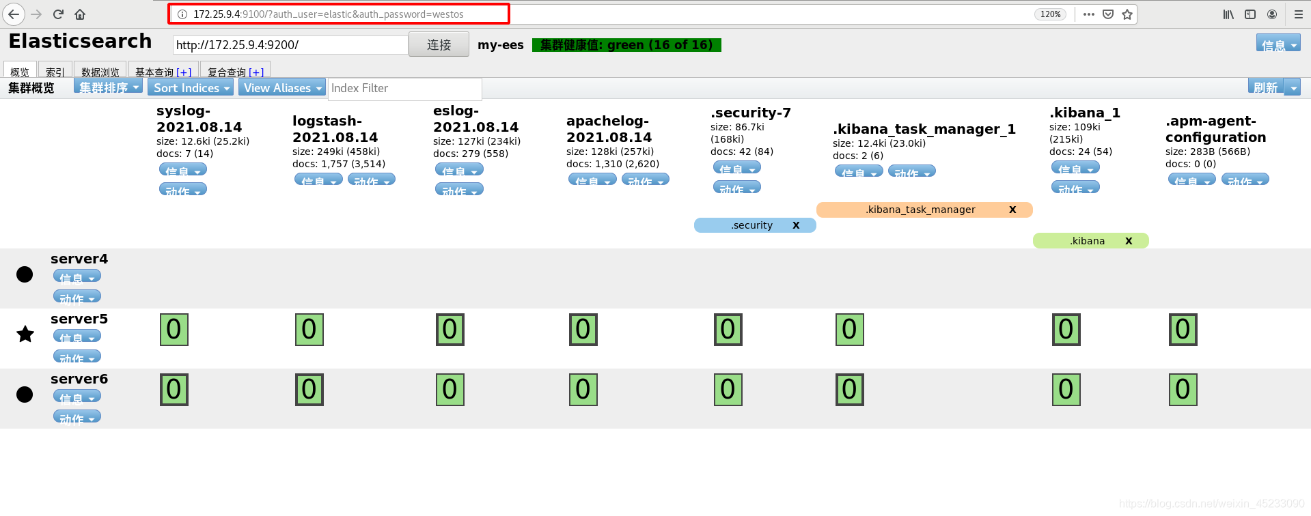Open 动作 dropdown for .kibana_1 index

pyautogui.click(x=1075, y=188)
